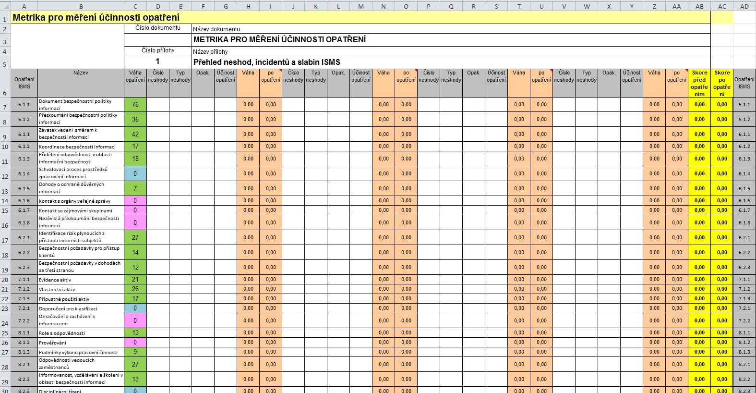756x393 pixels.
Task: Click weight cell 14 for 6.2.2
Action: (x=135, y=253)
